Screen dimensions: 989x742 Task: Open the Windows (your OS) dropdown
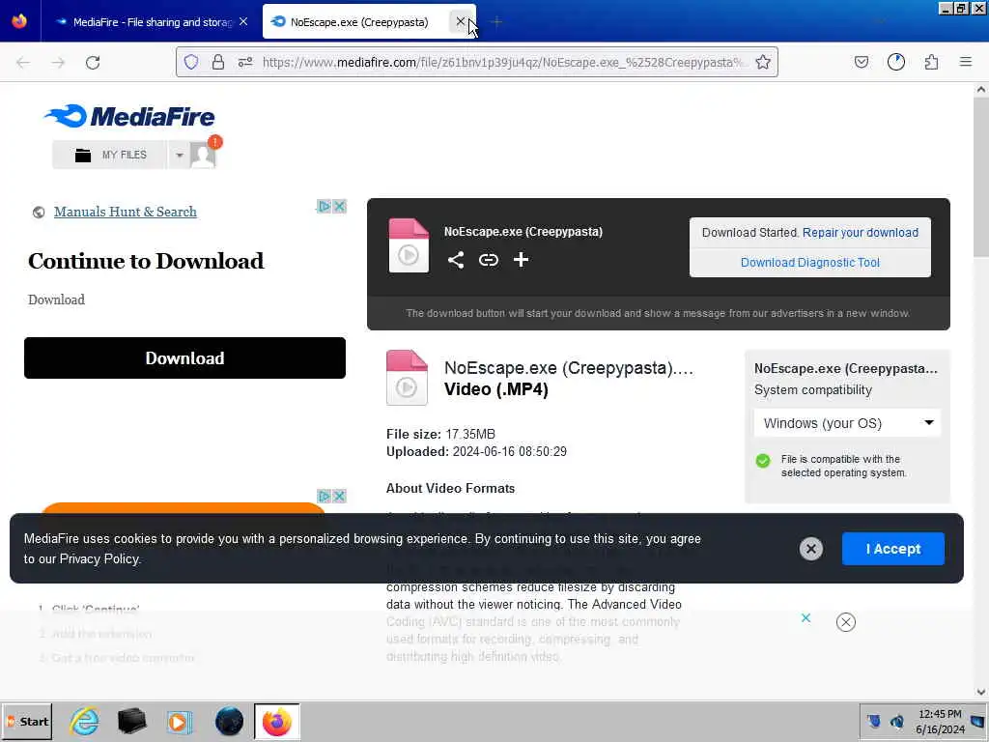847,423
